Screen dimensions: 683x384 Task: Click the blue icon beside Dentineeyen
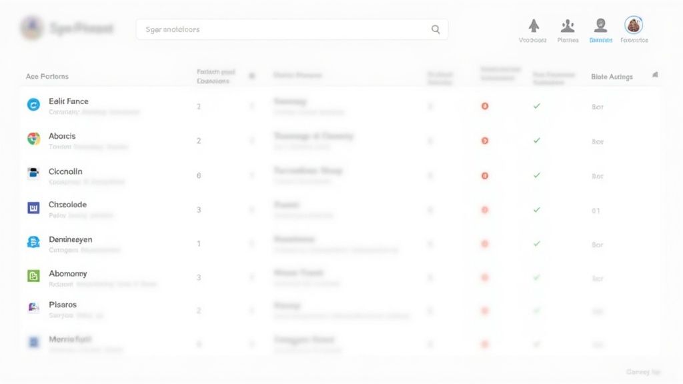pos(33,242)
